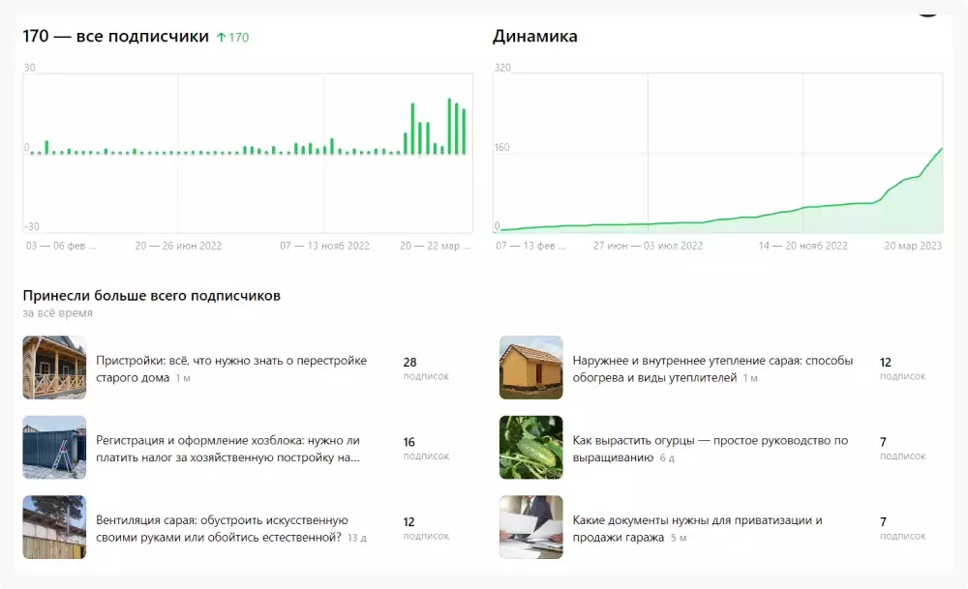Viewport: 968px width, 589px height.
Task: Open the article Какие документы нужны для приватизации
Action: pyautogui.click(x=695, y=528)
